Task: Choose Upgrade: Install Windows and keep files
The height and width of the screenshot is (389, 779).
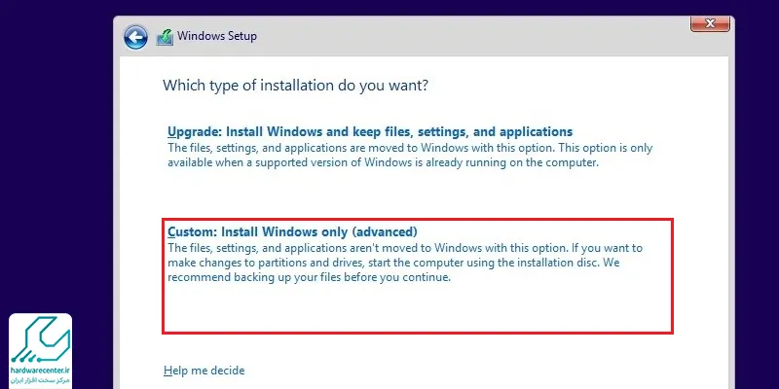Action: [x=370, y=132]
